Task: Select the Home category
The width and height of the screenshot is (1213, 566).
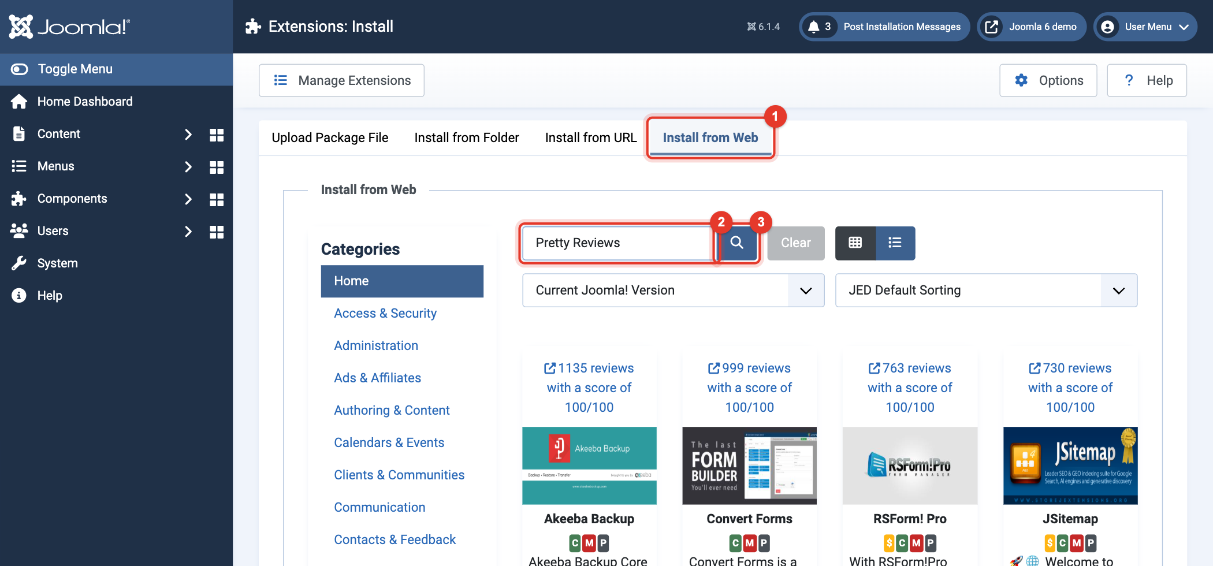Action: click(402, 281)
